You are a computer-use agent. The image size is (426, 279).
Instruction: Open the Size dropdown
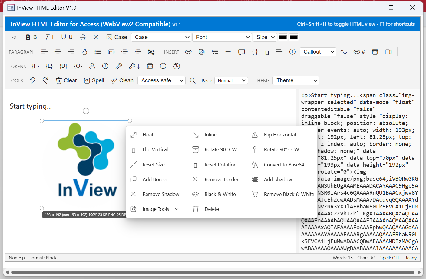pyautogui.click(x=265, y=37)
